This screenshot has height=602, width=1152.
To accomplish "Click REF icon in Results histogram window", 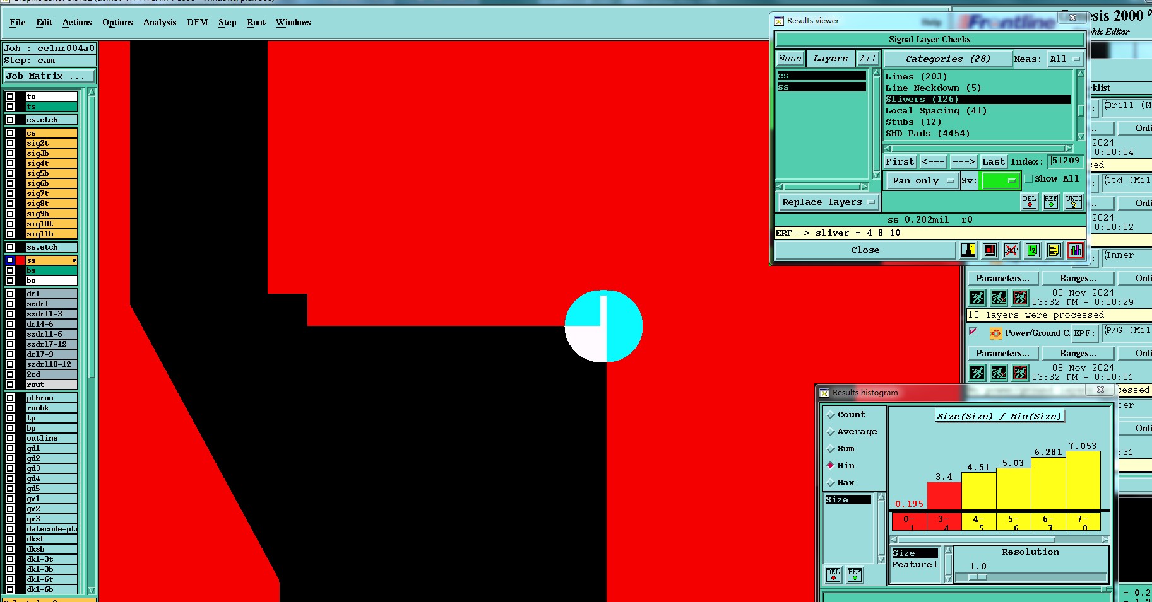I will coord(855,574).
